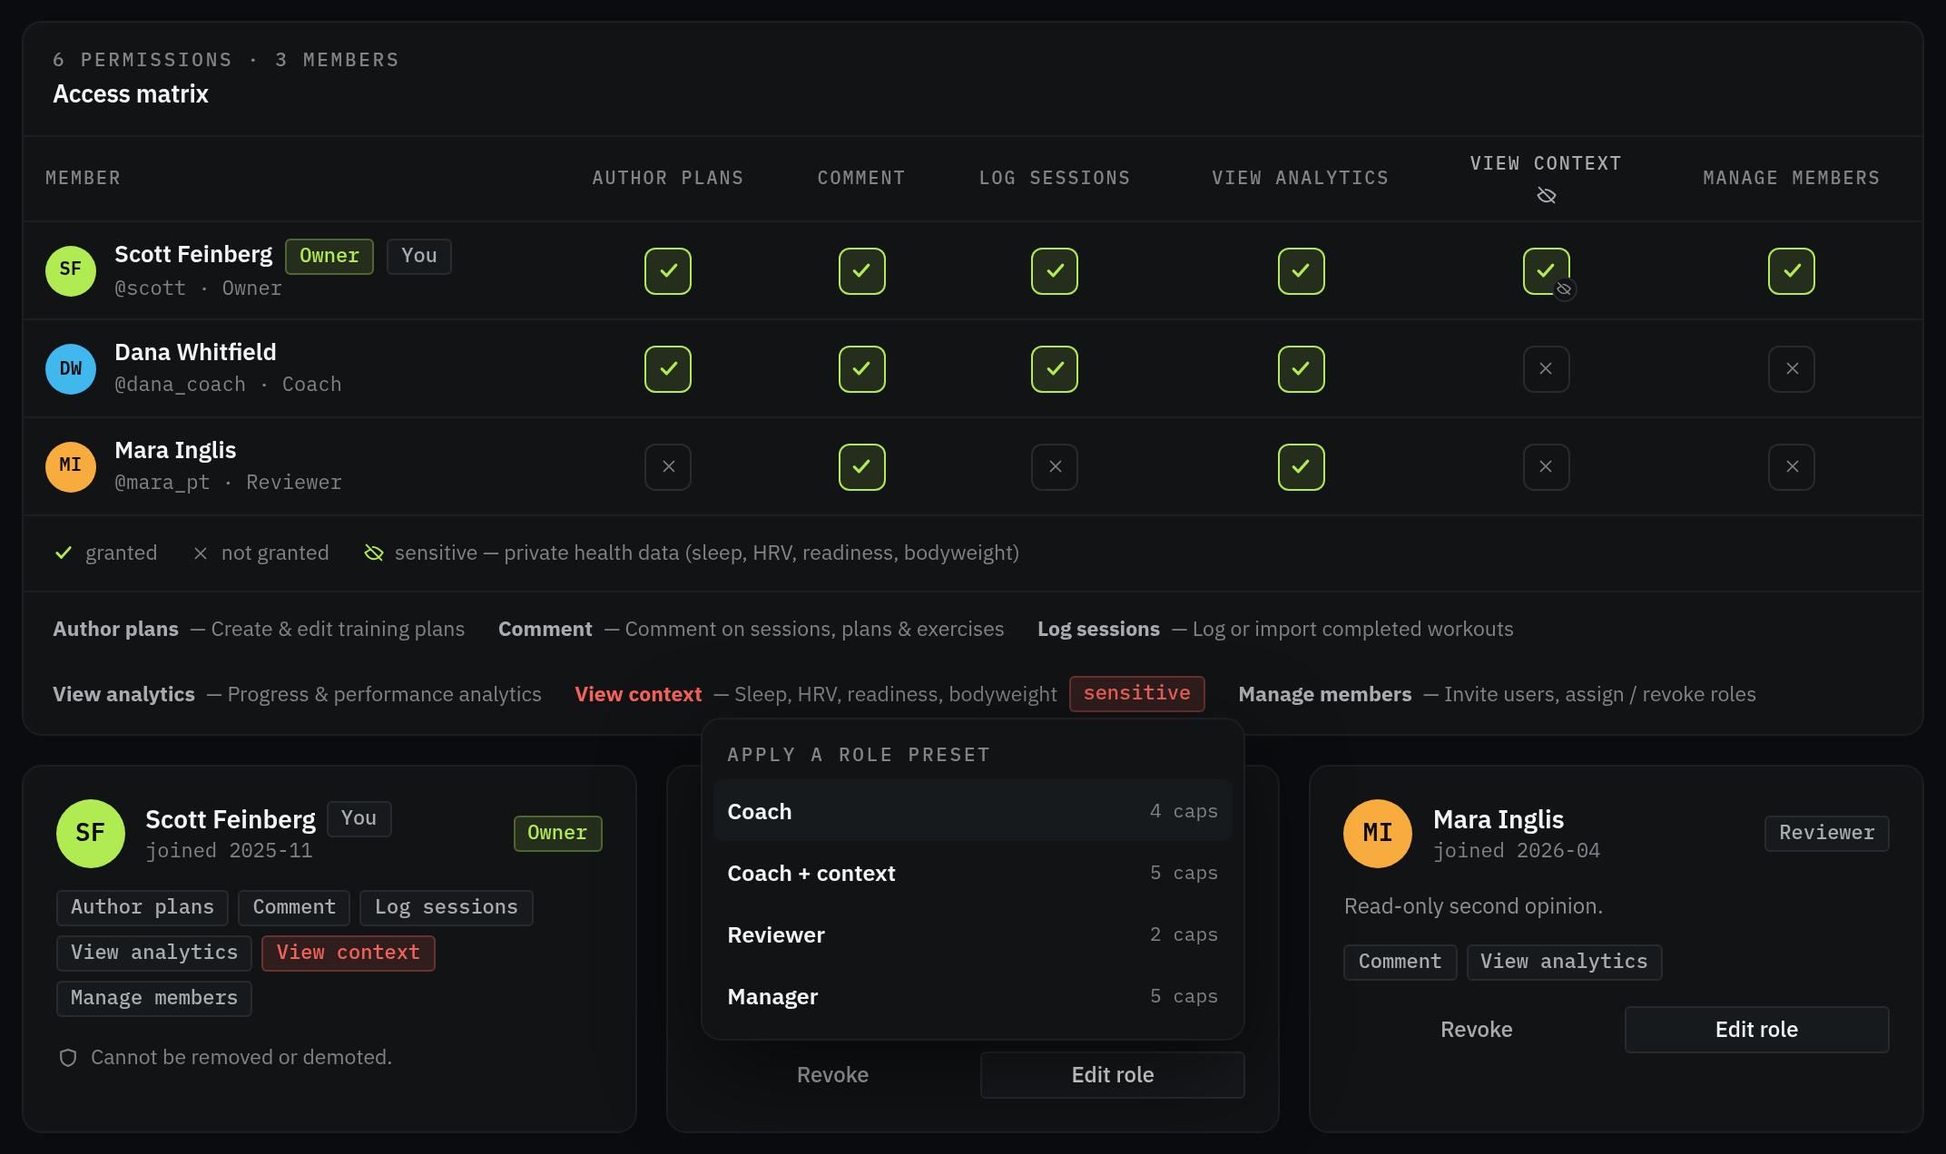
Task: Click the granted checkmark icon in the legend
Action: coord(64,553)
